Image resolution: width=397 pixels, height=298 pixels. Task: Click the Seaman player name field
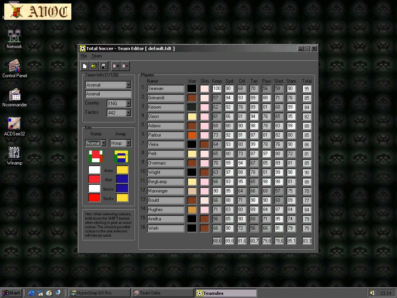click(166, 88)
